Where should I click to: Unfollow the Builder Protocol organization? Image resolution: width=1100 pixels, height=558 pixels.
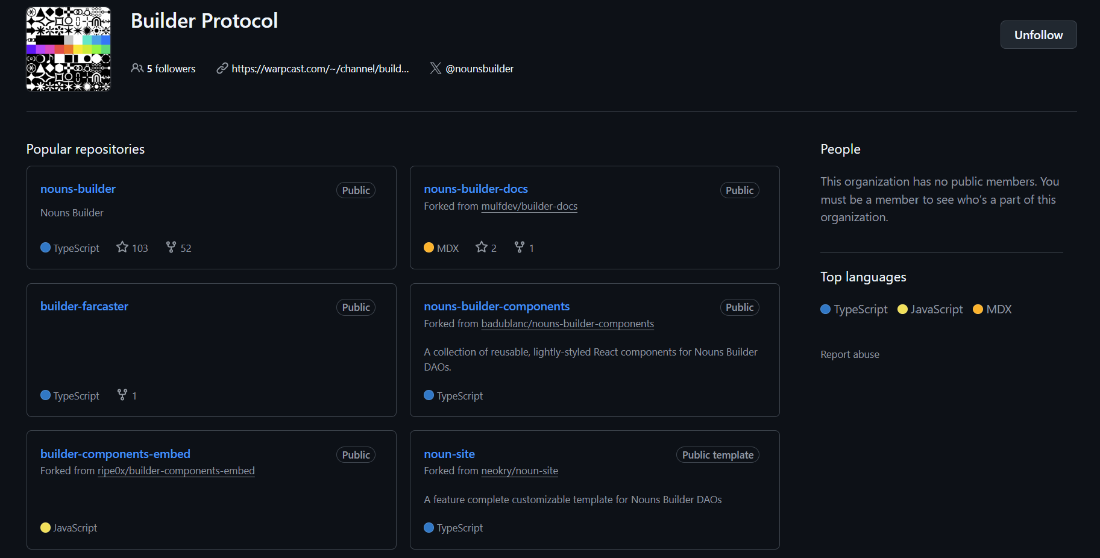1038,34
